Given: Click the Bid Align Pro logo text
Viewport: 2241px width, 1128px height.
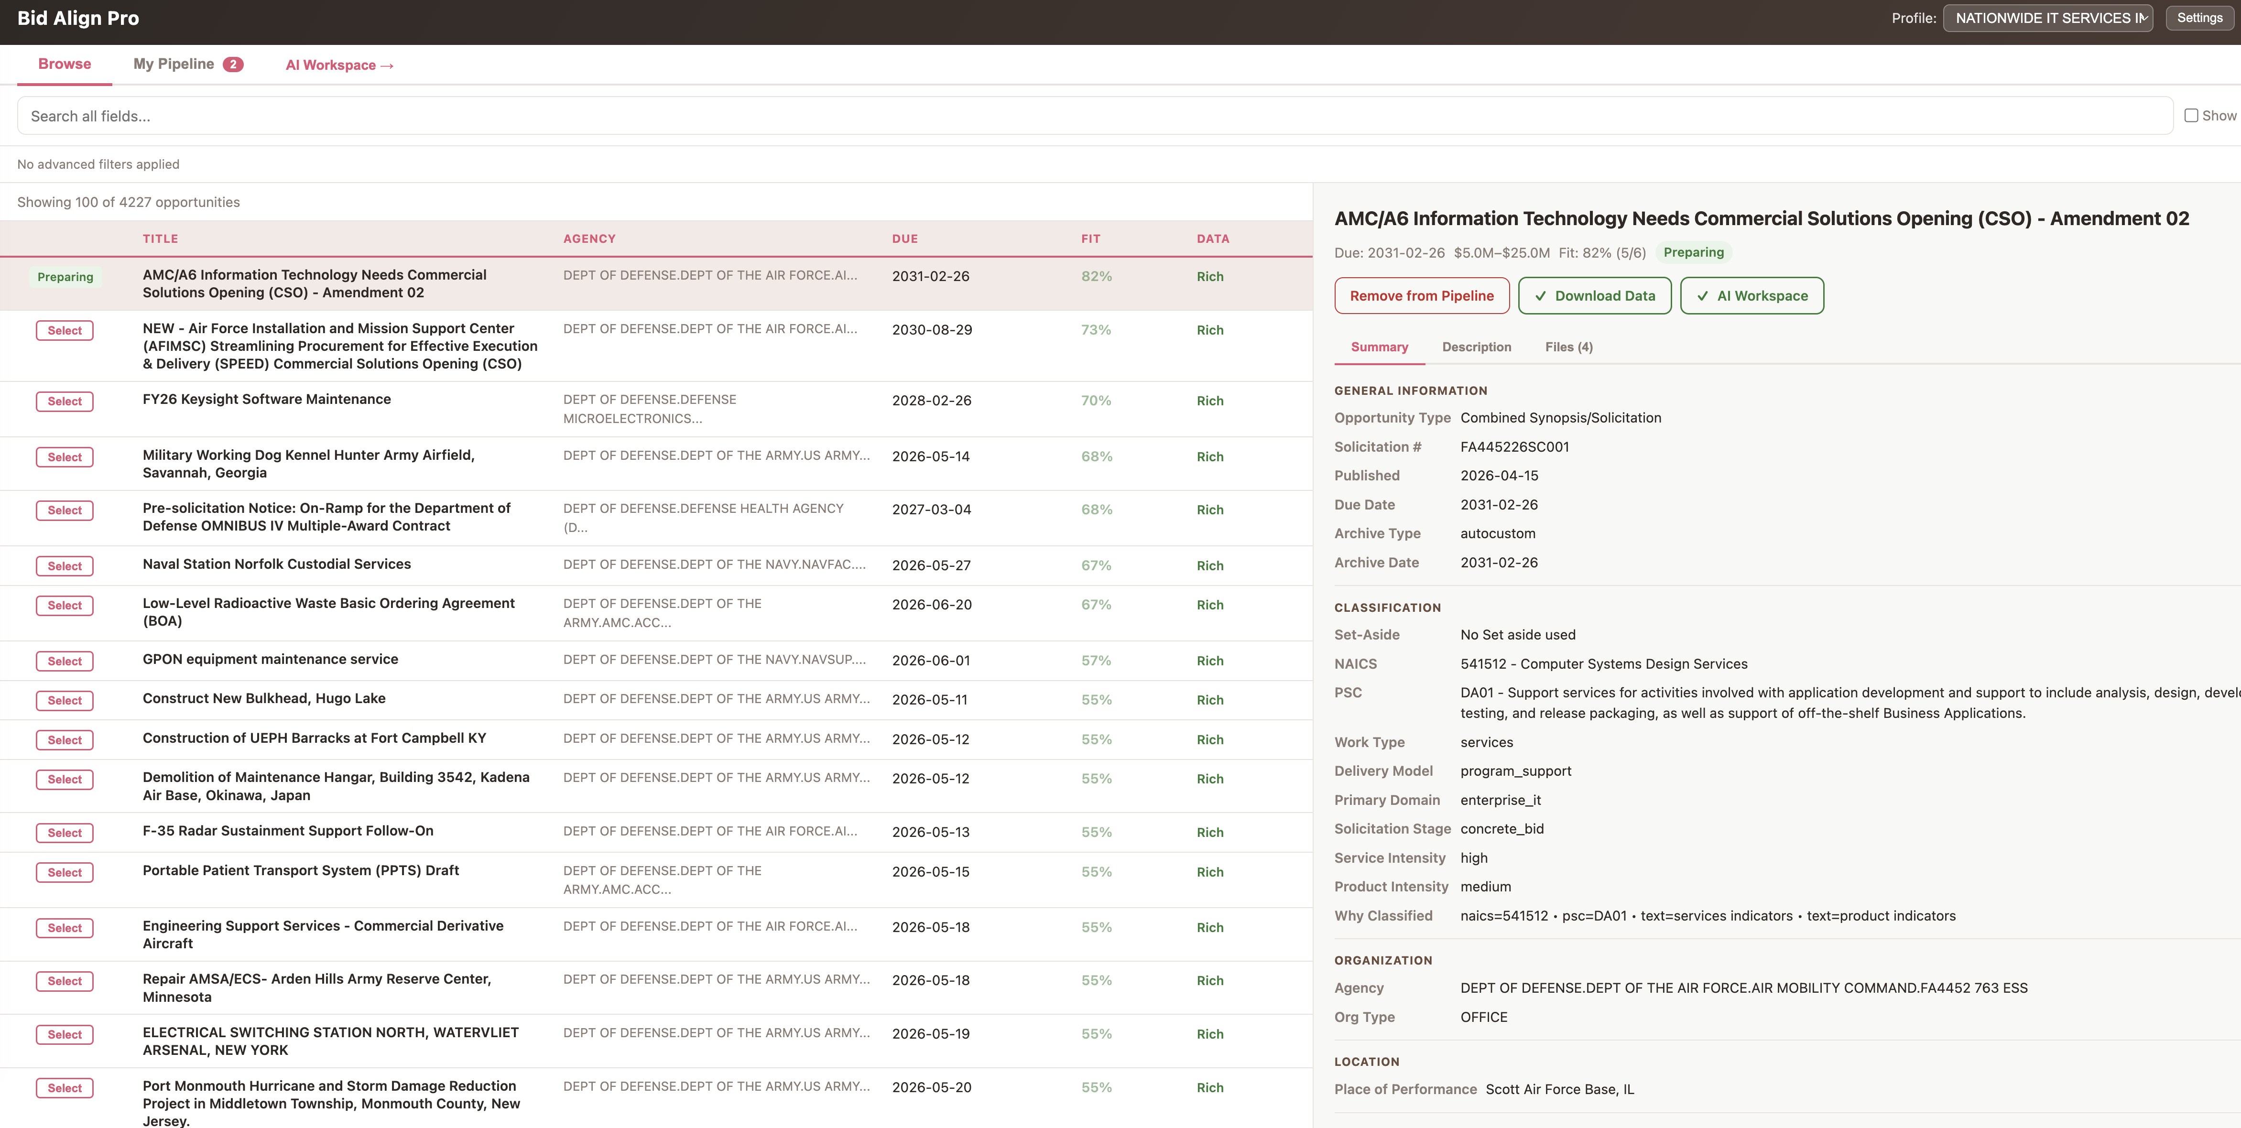Looking at the screenshot, I should (x=78, y=18).
